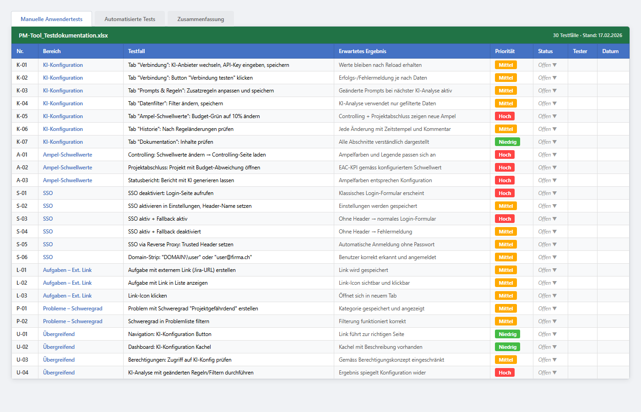Select the Manuelle Anwendertests tab

(52, 19)
